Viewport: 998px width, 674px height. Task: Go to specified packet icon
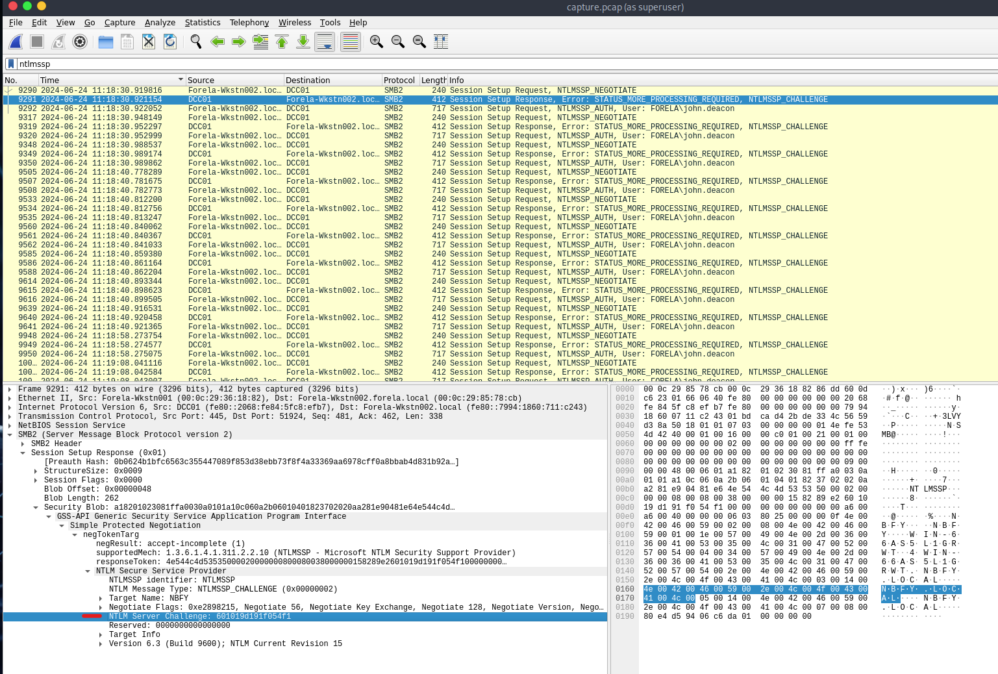pyautogui.click(x=260, y=42)
